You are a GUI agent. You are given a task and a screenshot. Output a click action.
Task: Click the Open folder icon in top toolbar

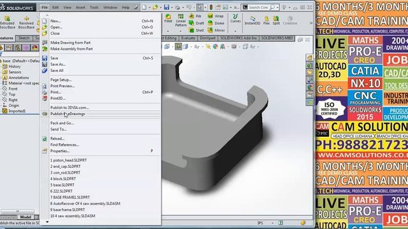pyautogui.click(x=156, y=7)
